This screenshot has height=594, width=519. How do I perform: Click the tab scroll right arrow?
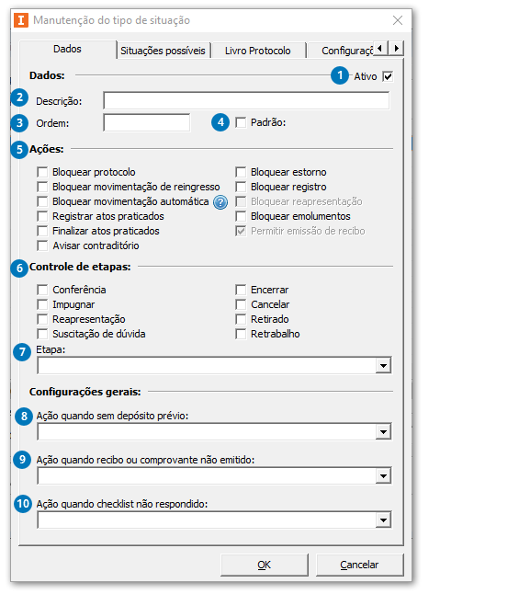tap(396, 48)
